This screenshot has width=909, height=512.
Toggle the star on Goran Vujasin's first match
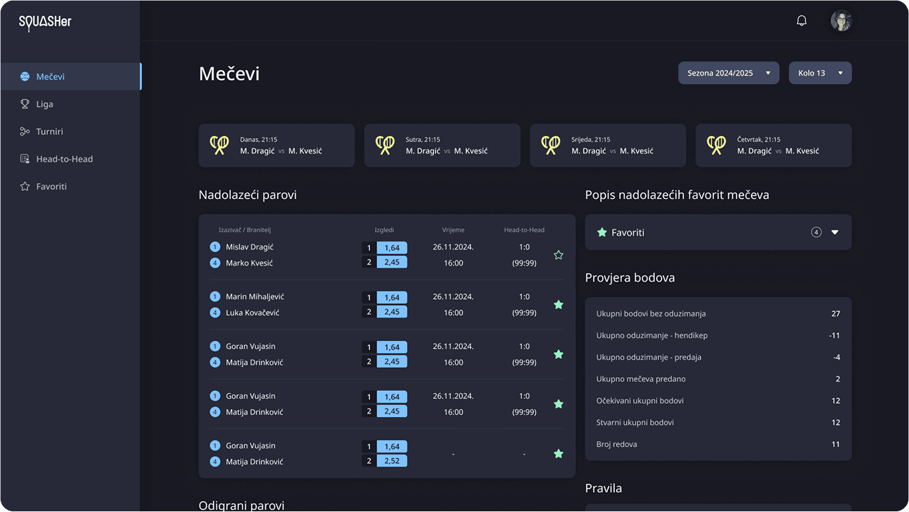point(558,354)
